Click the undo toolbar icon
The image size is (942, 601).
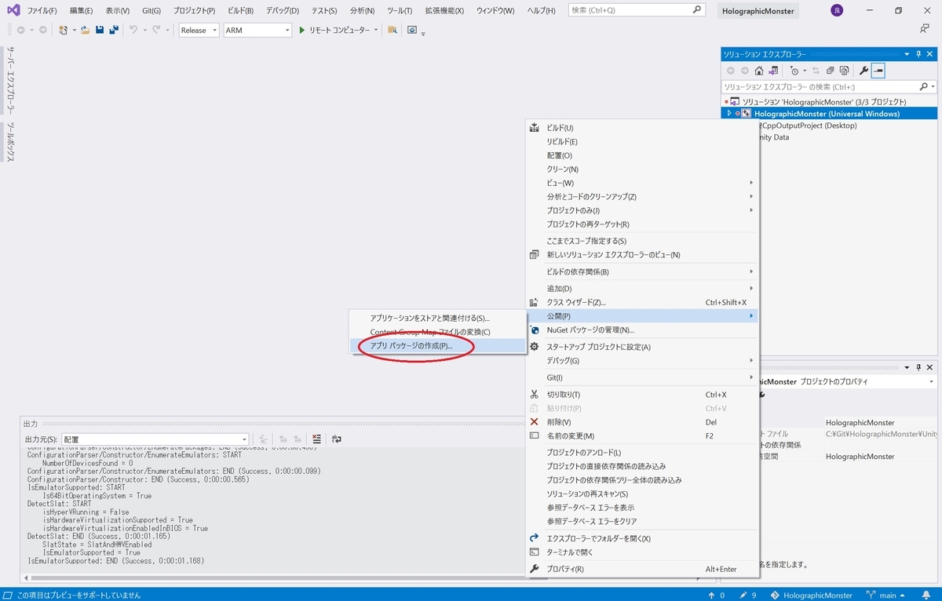(x=133, y=30)
